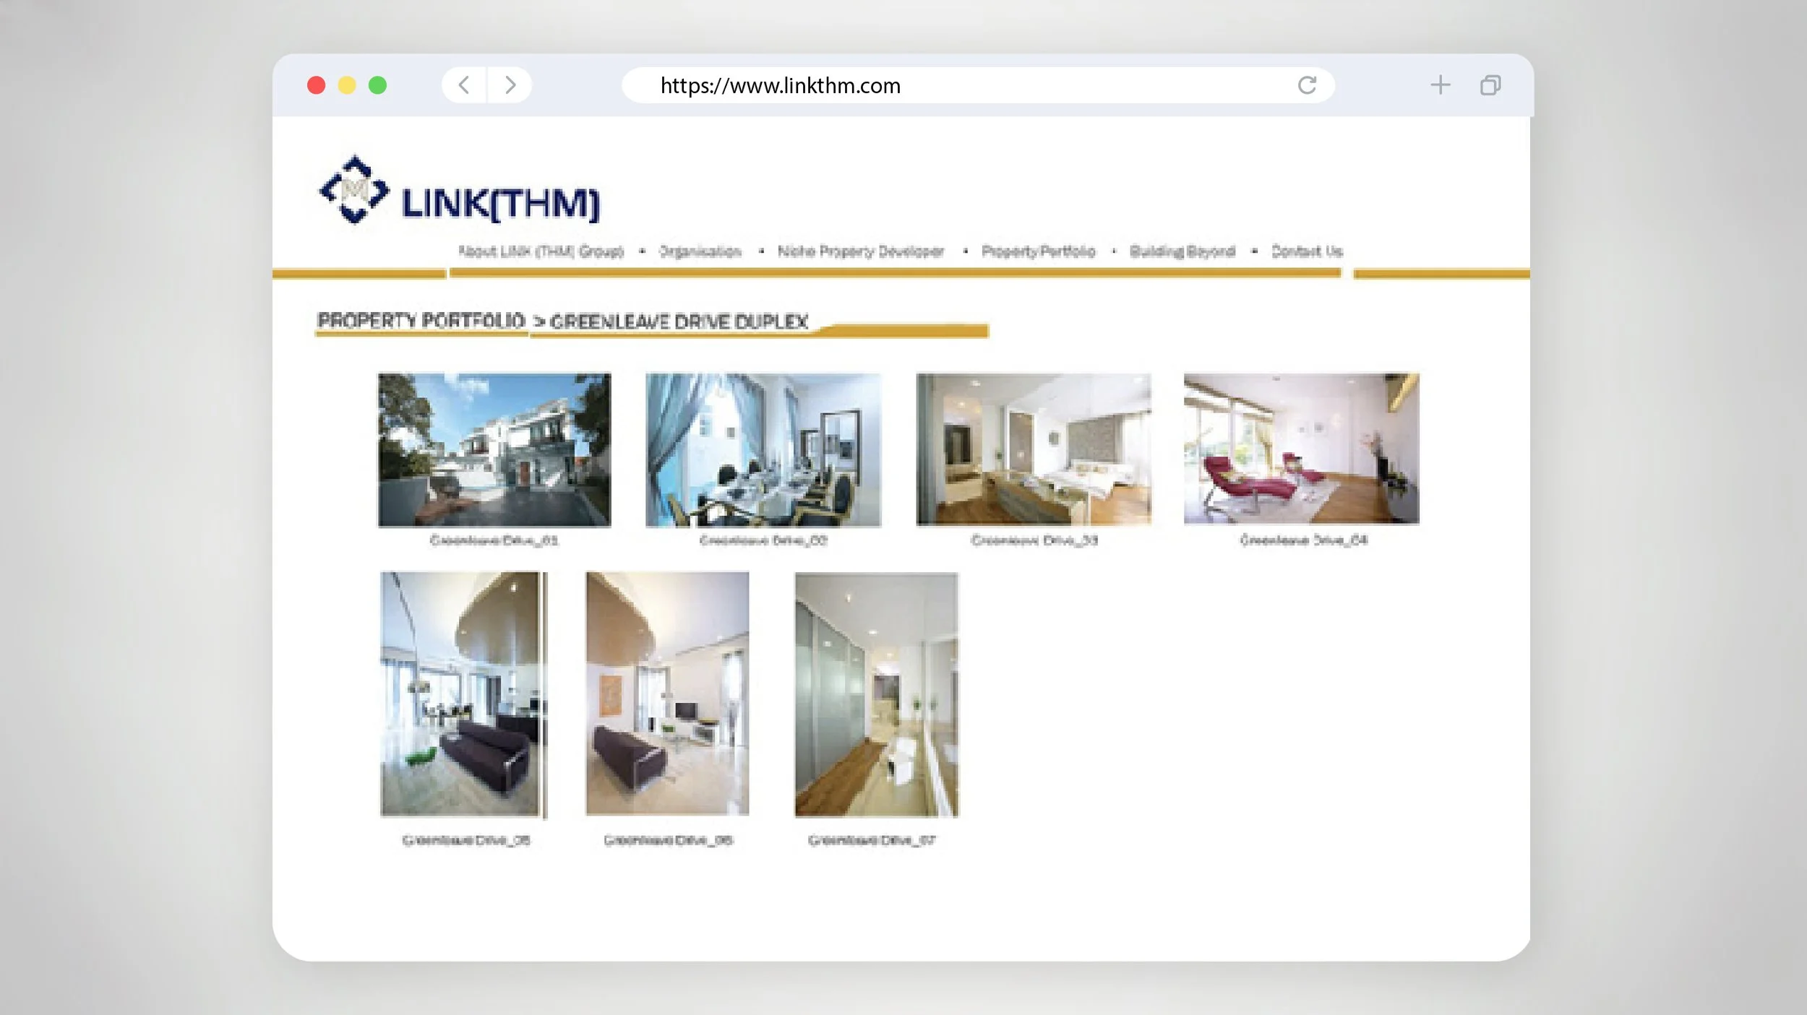Open a new browser tab

click(1440, 85)
